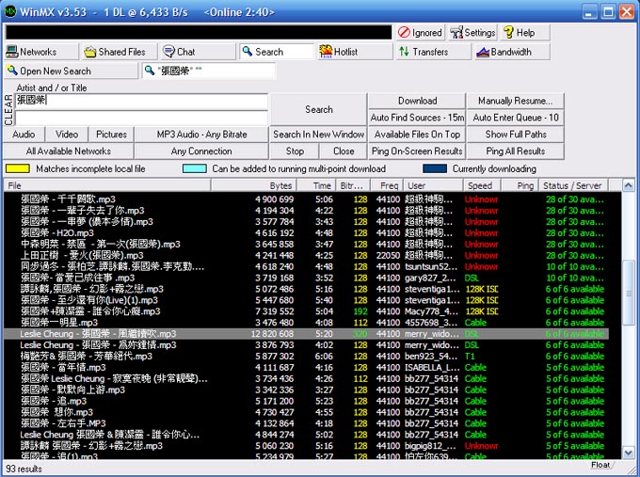Click the Bandwidth graph icon
Image resolution: width=640 pixels, height=477 pixels.
pos(483,52)
